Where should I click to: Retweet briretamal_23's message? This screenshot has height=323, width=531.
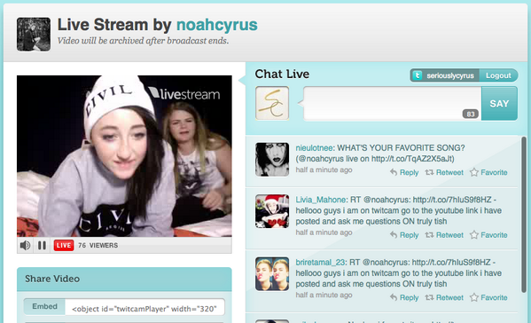449,298
